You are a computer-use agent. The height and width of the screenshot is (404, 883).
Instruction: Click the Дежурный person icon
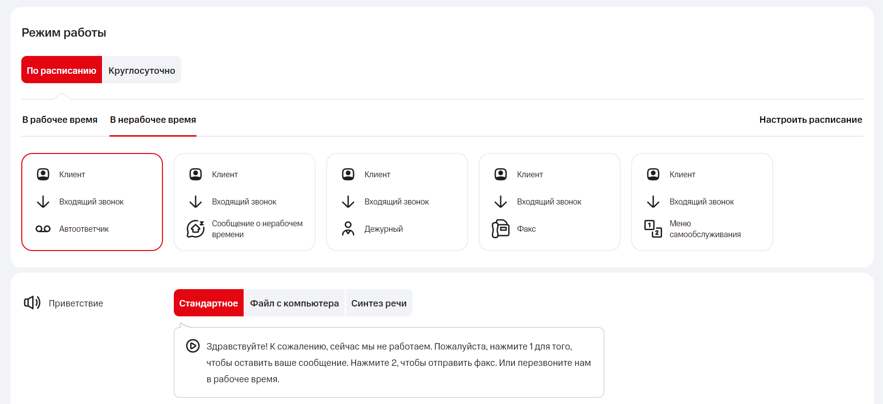348,229
